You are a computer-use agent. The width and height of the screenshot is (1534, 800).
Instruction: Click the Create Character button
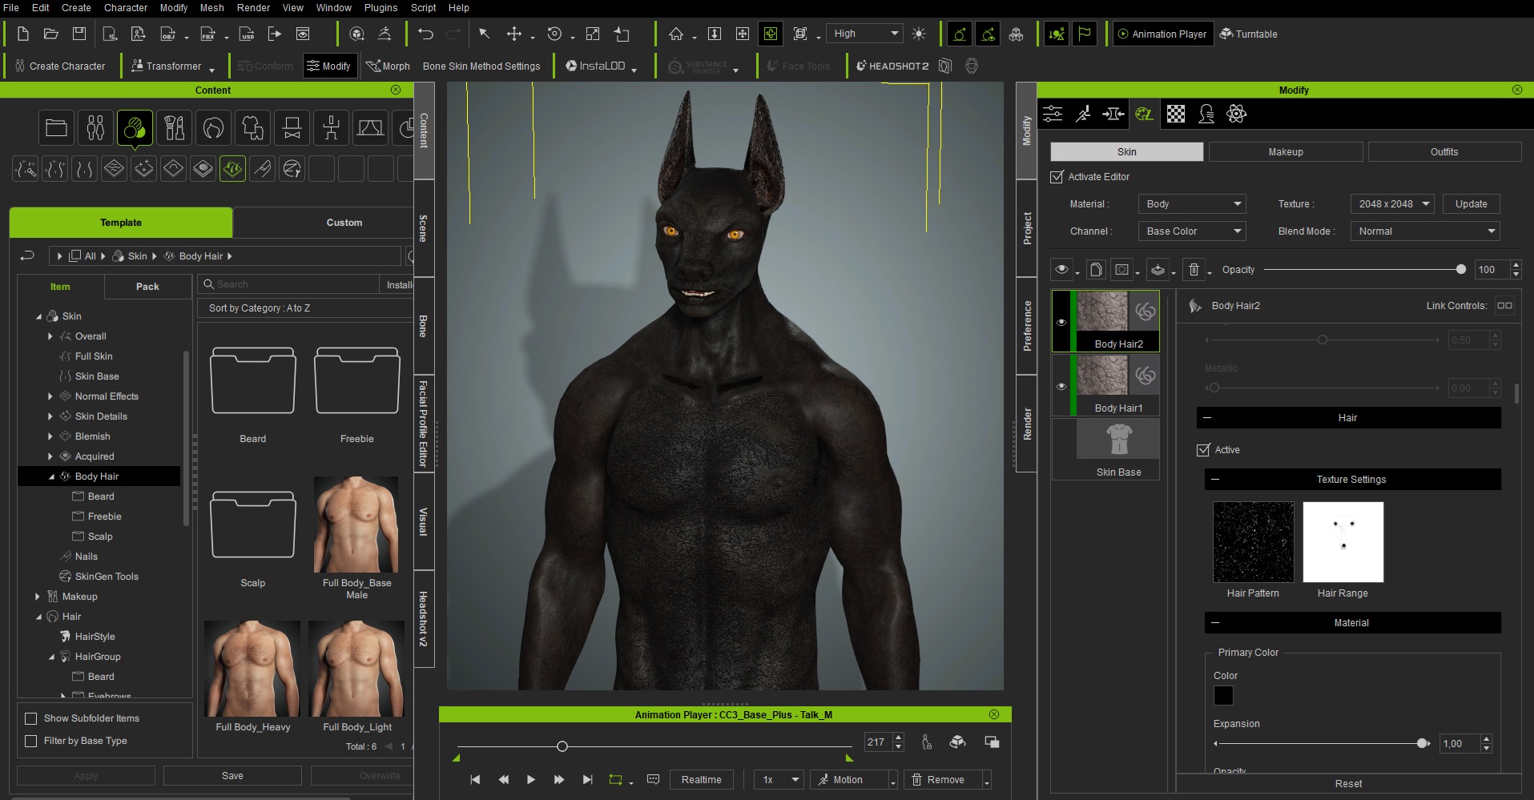click(x=60, y=66)
